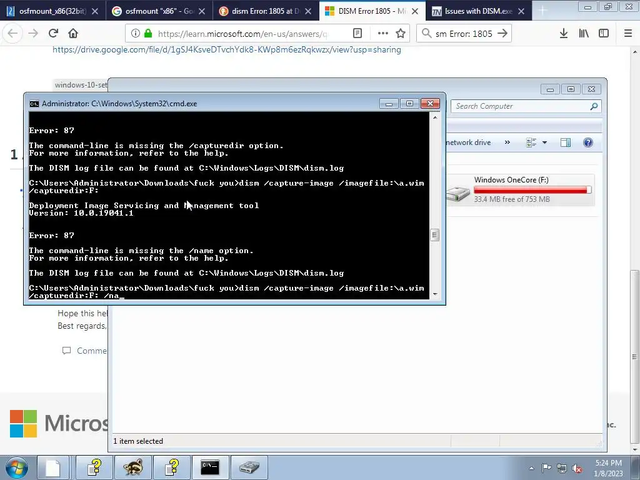This screenshot has height=480, width=640.
Task: Click the taskbar clock 5:24 PM
Action: tap(608, 463)
